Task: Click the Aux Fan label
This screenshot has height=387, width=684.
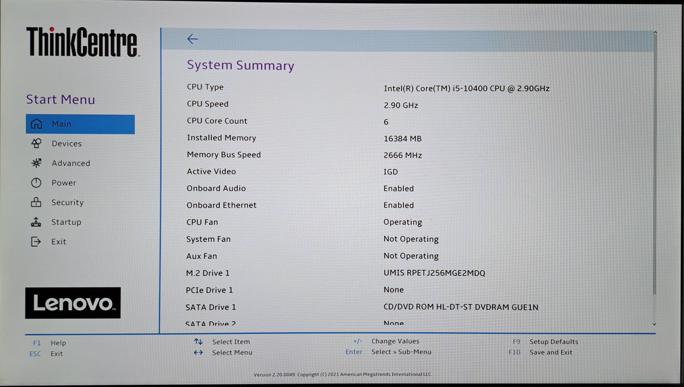Action: pos(202,257)
